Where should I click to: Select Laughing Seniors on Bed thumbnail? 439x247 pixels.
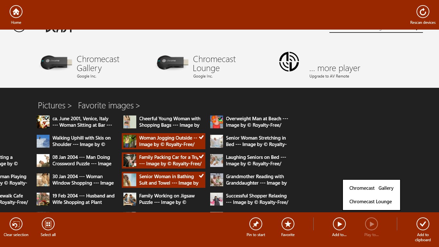[x=217, y=160]
